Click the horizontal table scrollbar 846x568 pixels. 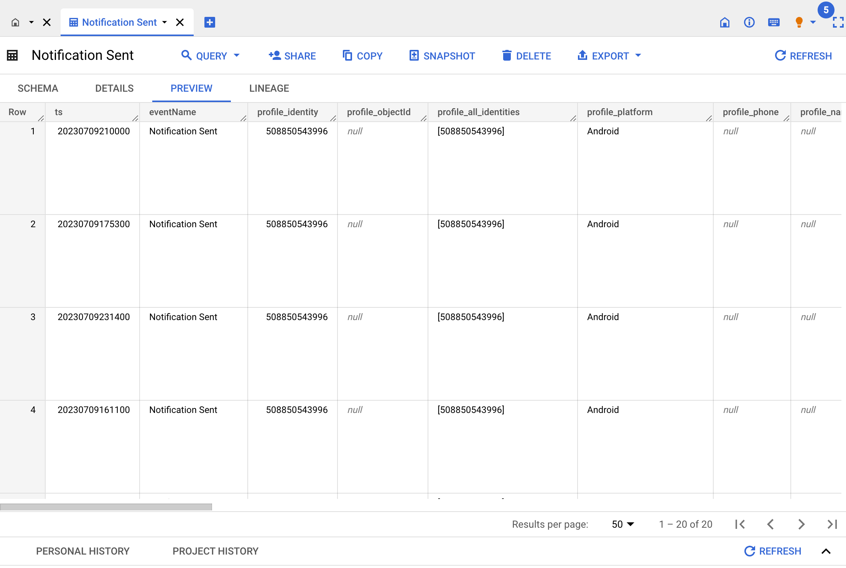point(106,507)
